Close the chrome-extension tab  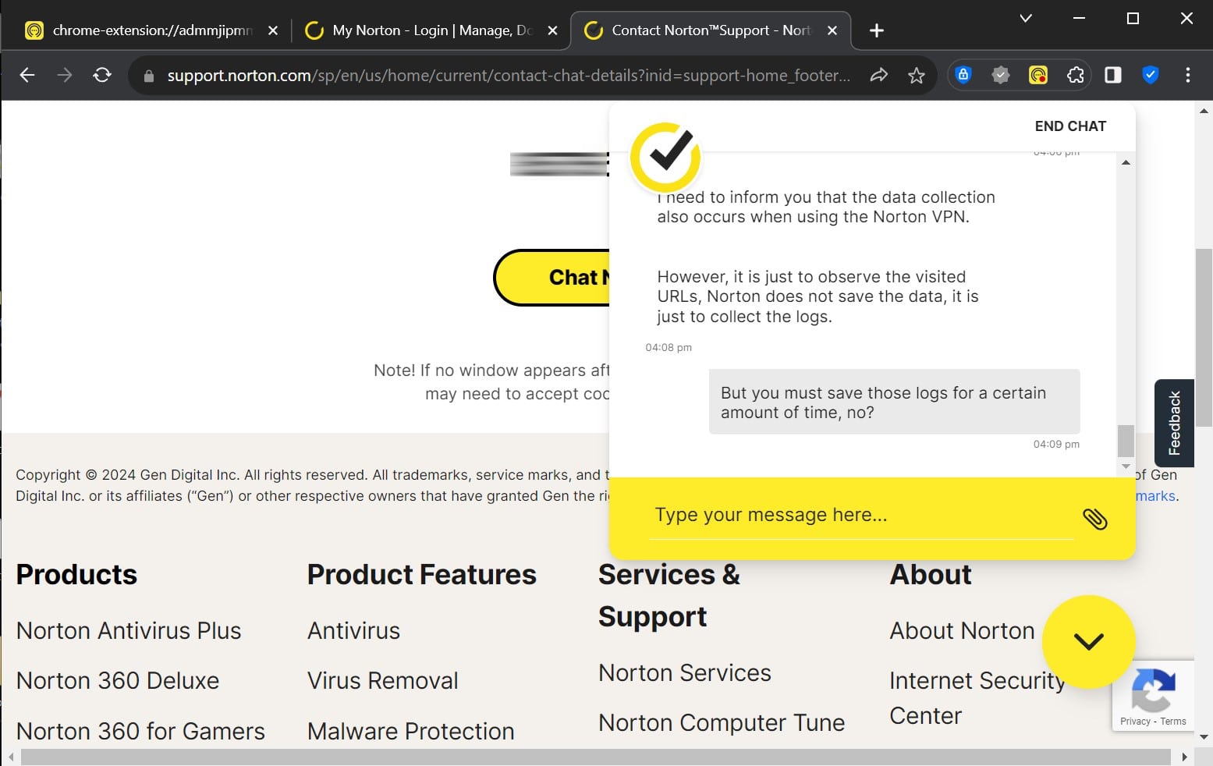[273, 30]
